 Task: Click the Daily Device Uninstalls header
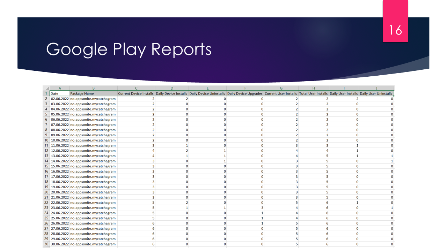(x=207, y=93)
